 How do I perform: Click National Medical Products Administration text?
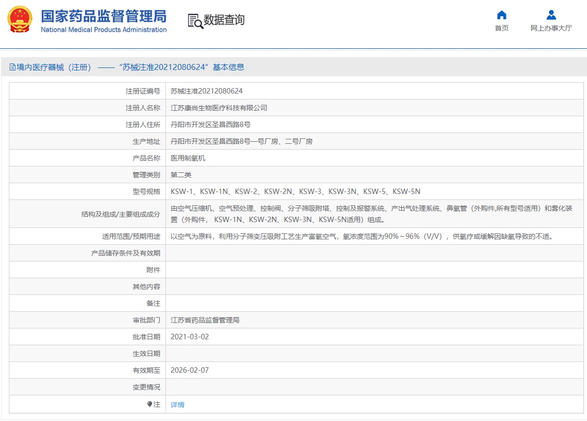[x=104, y=30]
